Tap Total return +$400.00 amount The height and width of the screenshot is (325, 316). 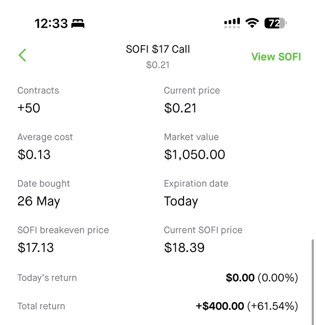click(220, 306)
